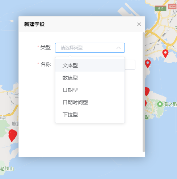Click the red marker near 旅顺 at bottom left

coord(13,135)
